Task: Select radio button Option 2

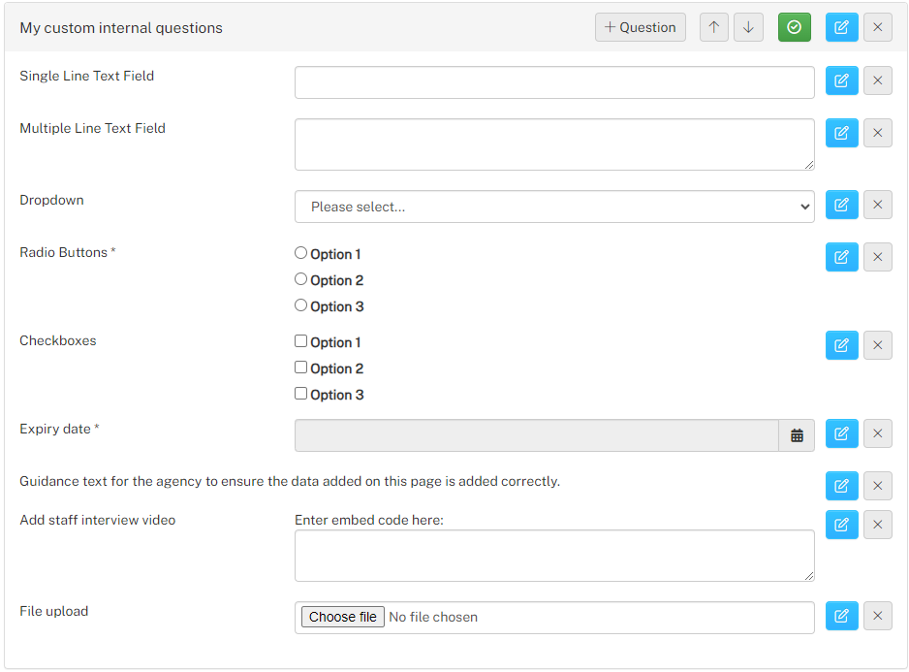Action: 300,279
